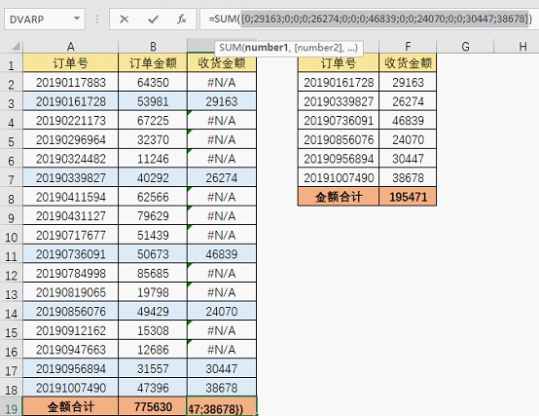Select cell containing 64350
This screenshot has height=416, width=539.
pyautogui.click(x=153, y=82)
